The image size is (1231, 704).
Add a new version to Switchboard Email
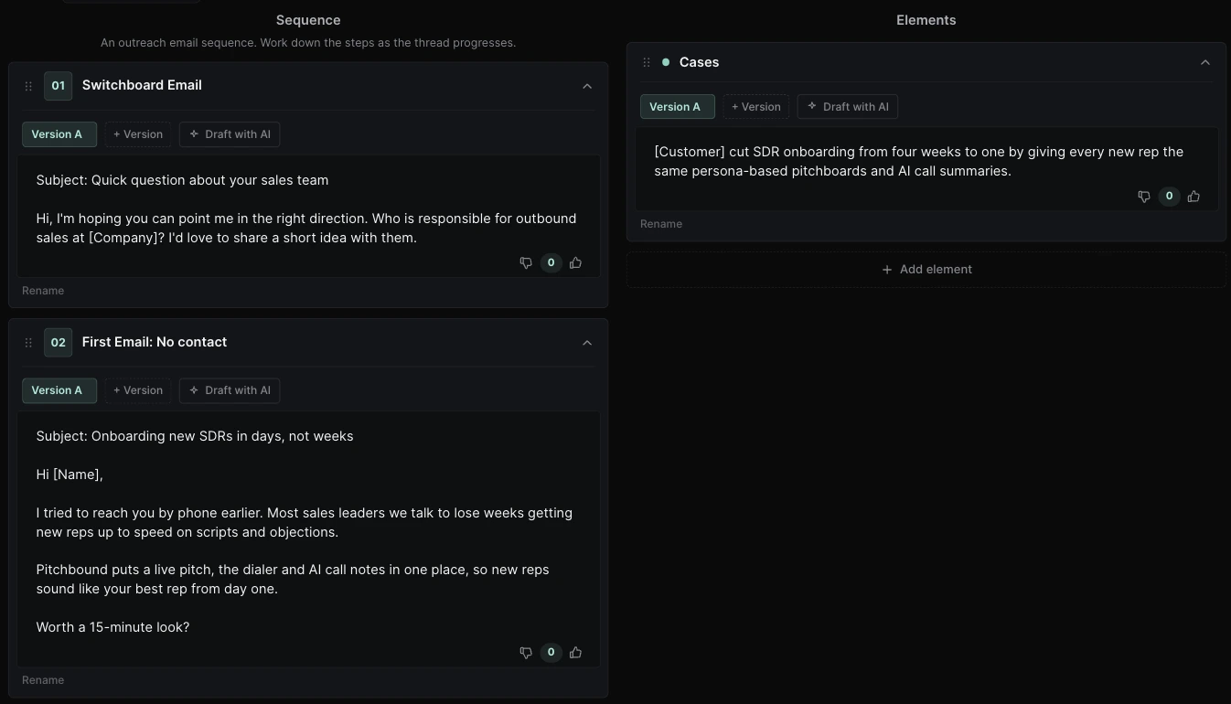pyautogui.click(x=138, y=134)
